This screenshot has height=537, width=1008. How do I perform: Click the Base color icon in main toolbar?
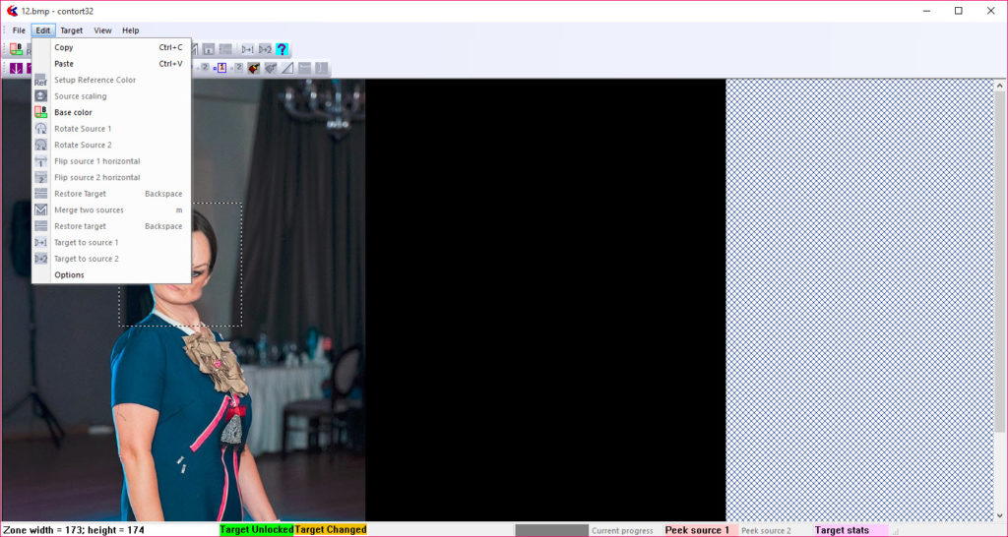click(x=16, y=49)
